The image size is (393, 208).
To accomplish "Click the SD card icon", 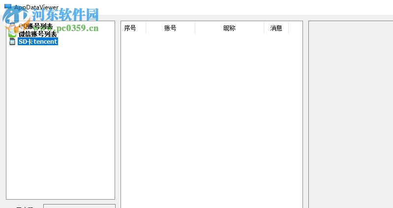I will (12, 42).
